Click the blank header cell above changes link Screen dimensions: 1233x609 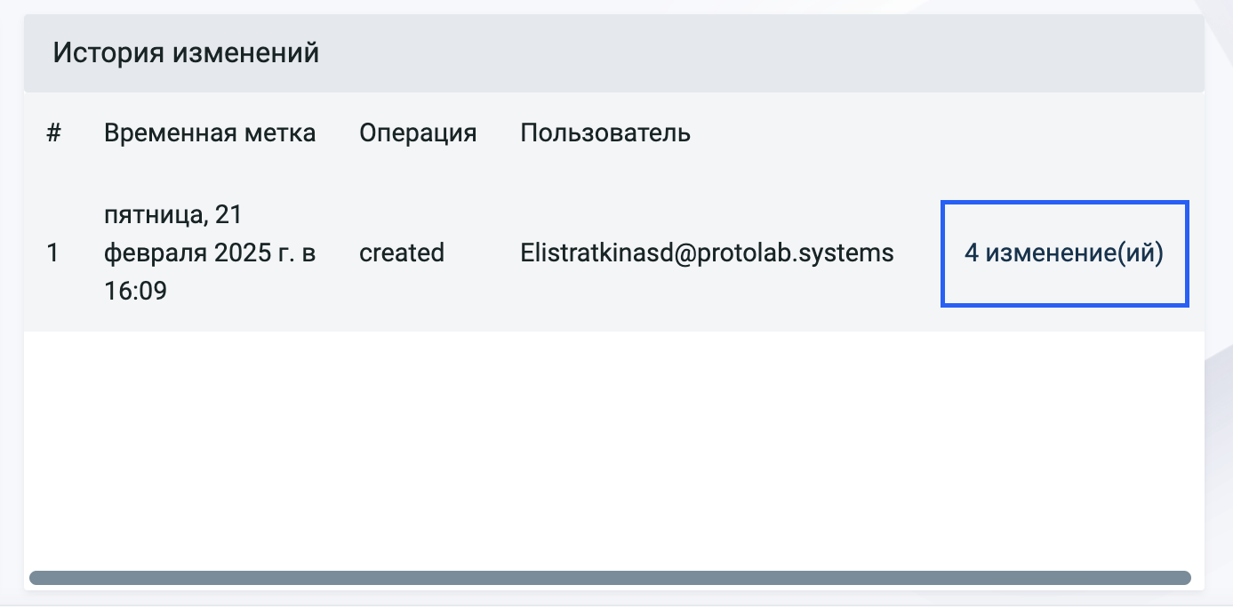pyautogui.click(x=1064, y=133)
